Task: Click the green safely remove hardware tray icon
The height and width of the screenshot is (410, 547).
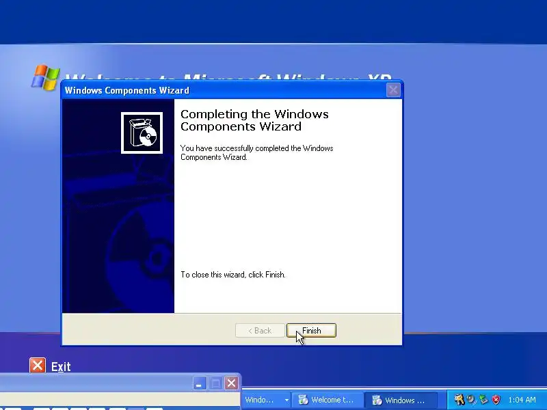Action: coord(483,400)
